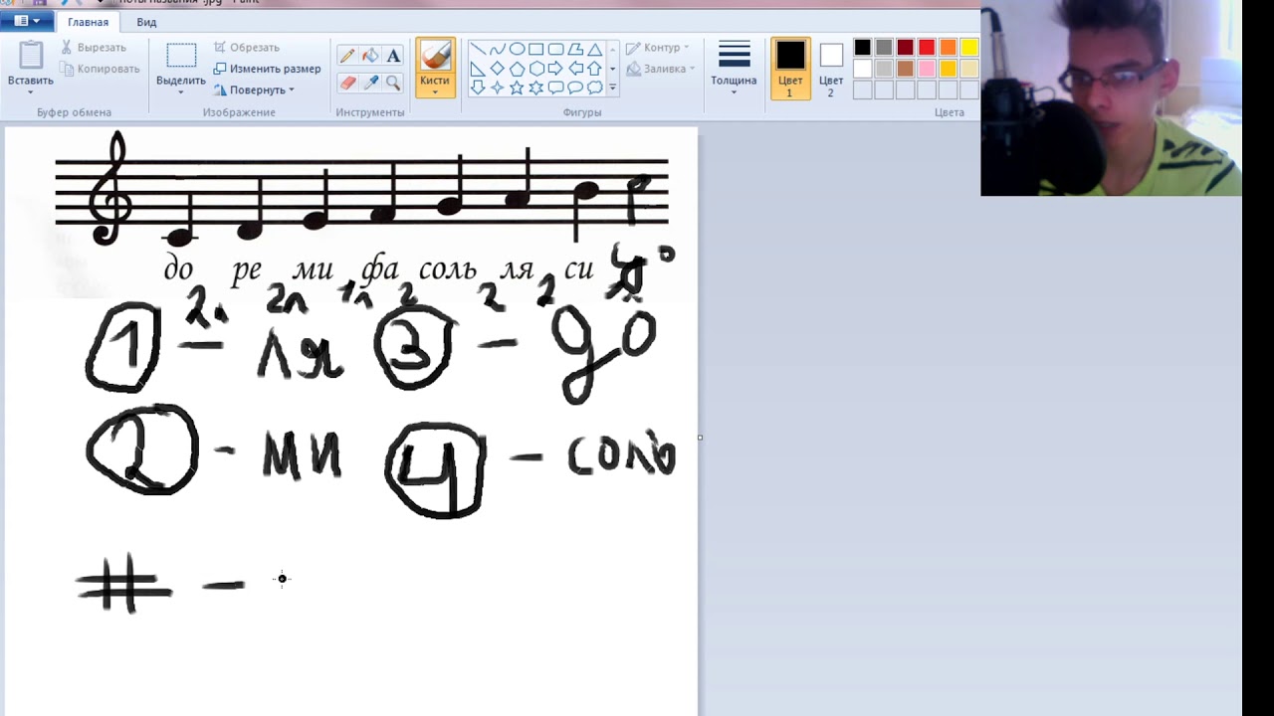
Task: Choose the Right triangle shape
Action: [478, 69]
